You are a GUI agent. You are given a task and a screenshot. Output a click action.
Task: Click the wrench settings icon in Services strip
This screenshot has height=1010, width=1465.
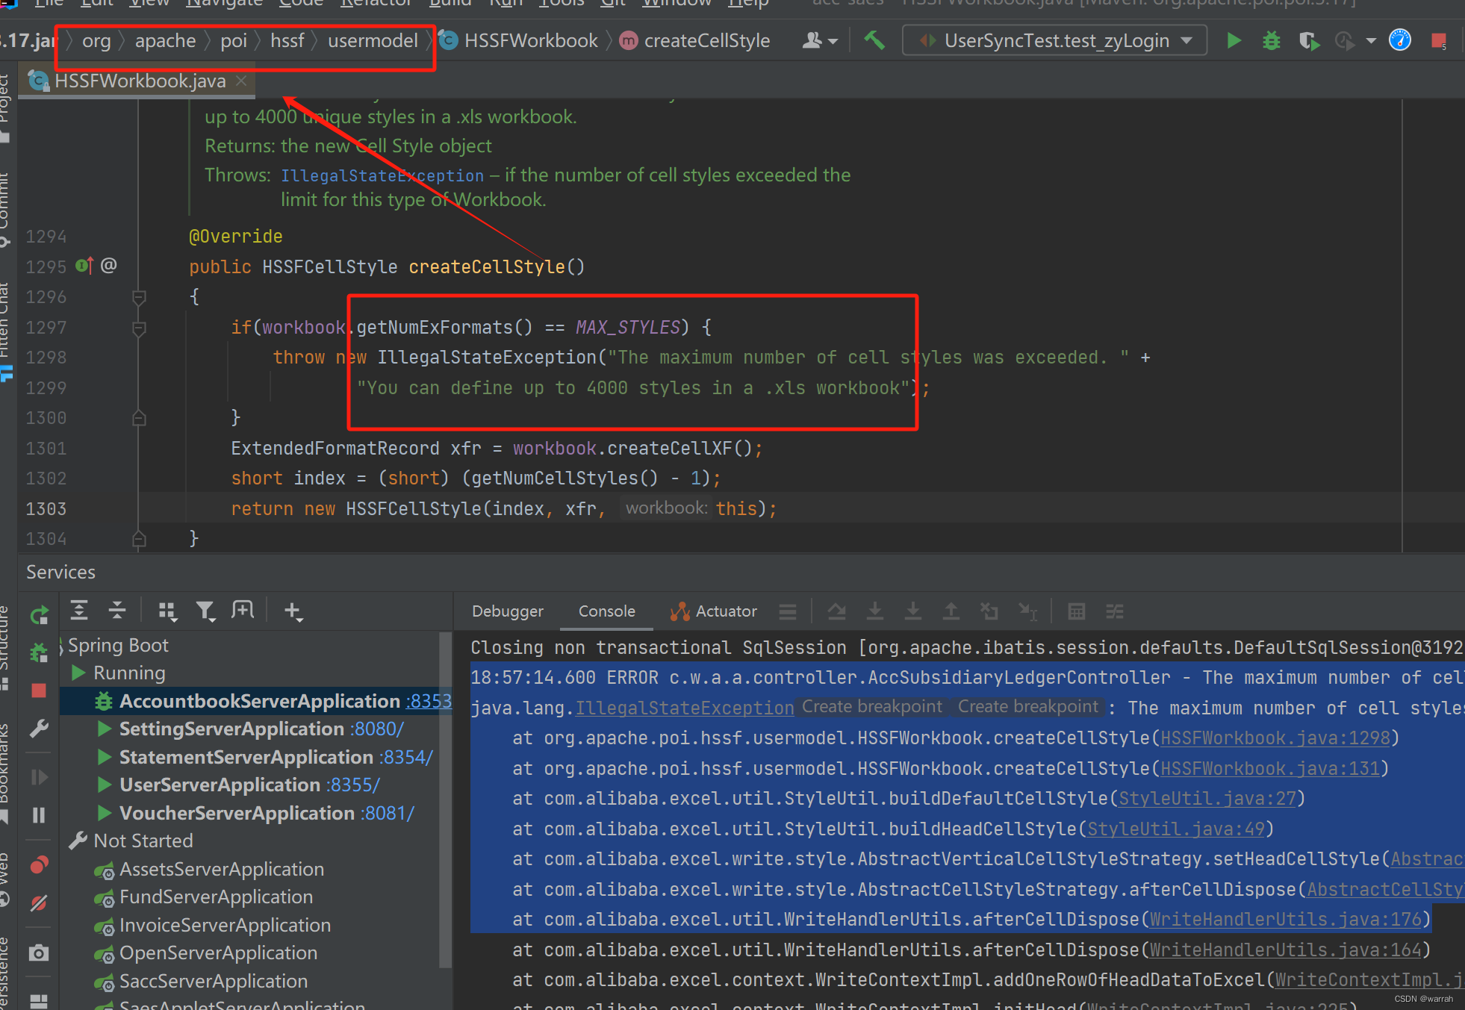(39, 728)
